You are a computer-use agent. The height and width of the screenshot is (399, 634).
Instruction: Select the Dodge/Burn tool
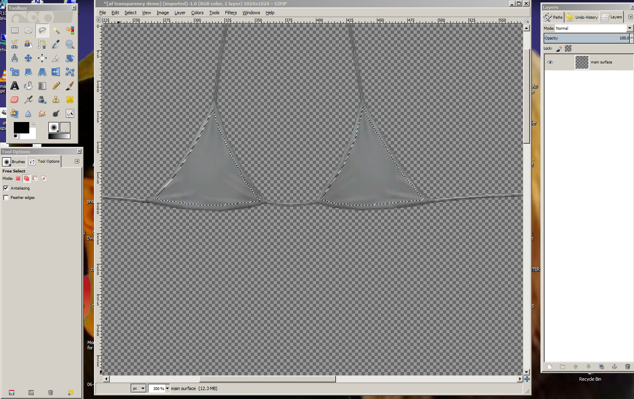(56, 113)
